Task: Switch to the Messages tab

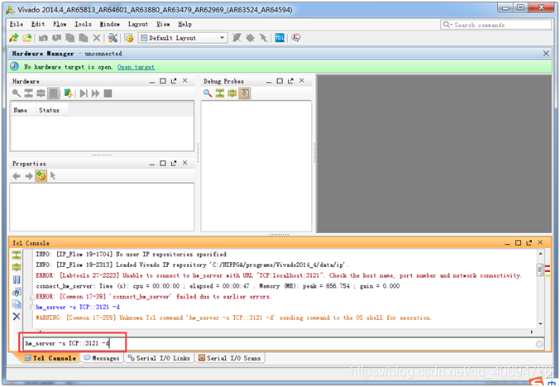Action: (x=102, y=358)
